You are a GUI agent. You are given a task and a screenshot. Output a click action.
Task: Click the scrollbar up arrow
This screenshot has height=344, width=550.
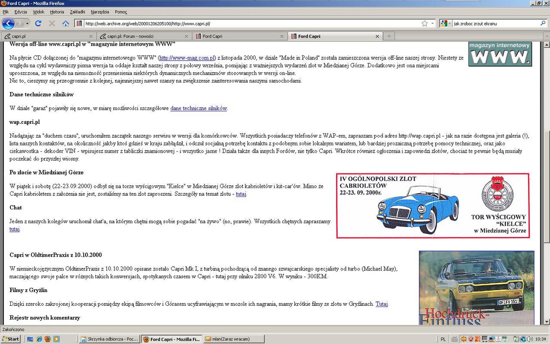(x=547, y=45)
